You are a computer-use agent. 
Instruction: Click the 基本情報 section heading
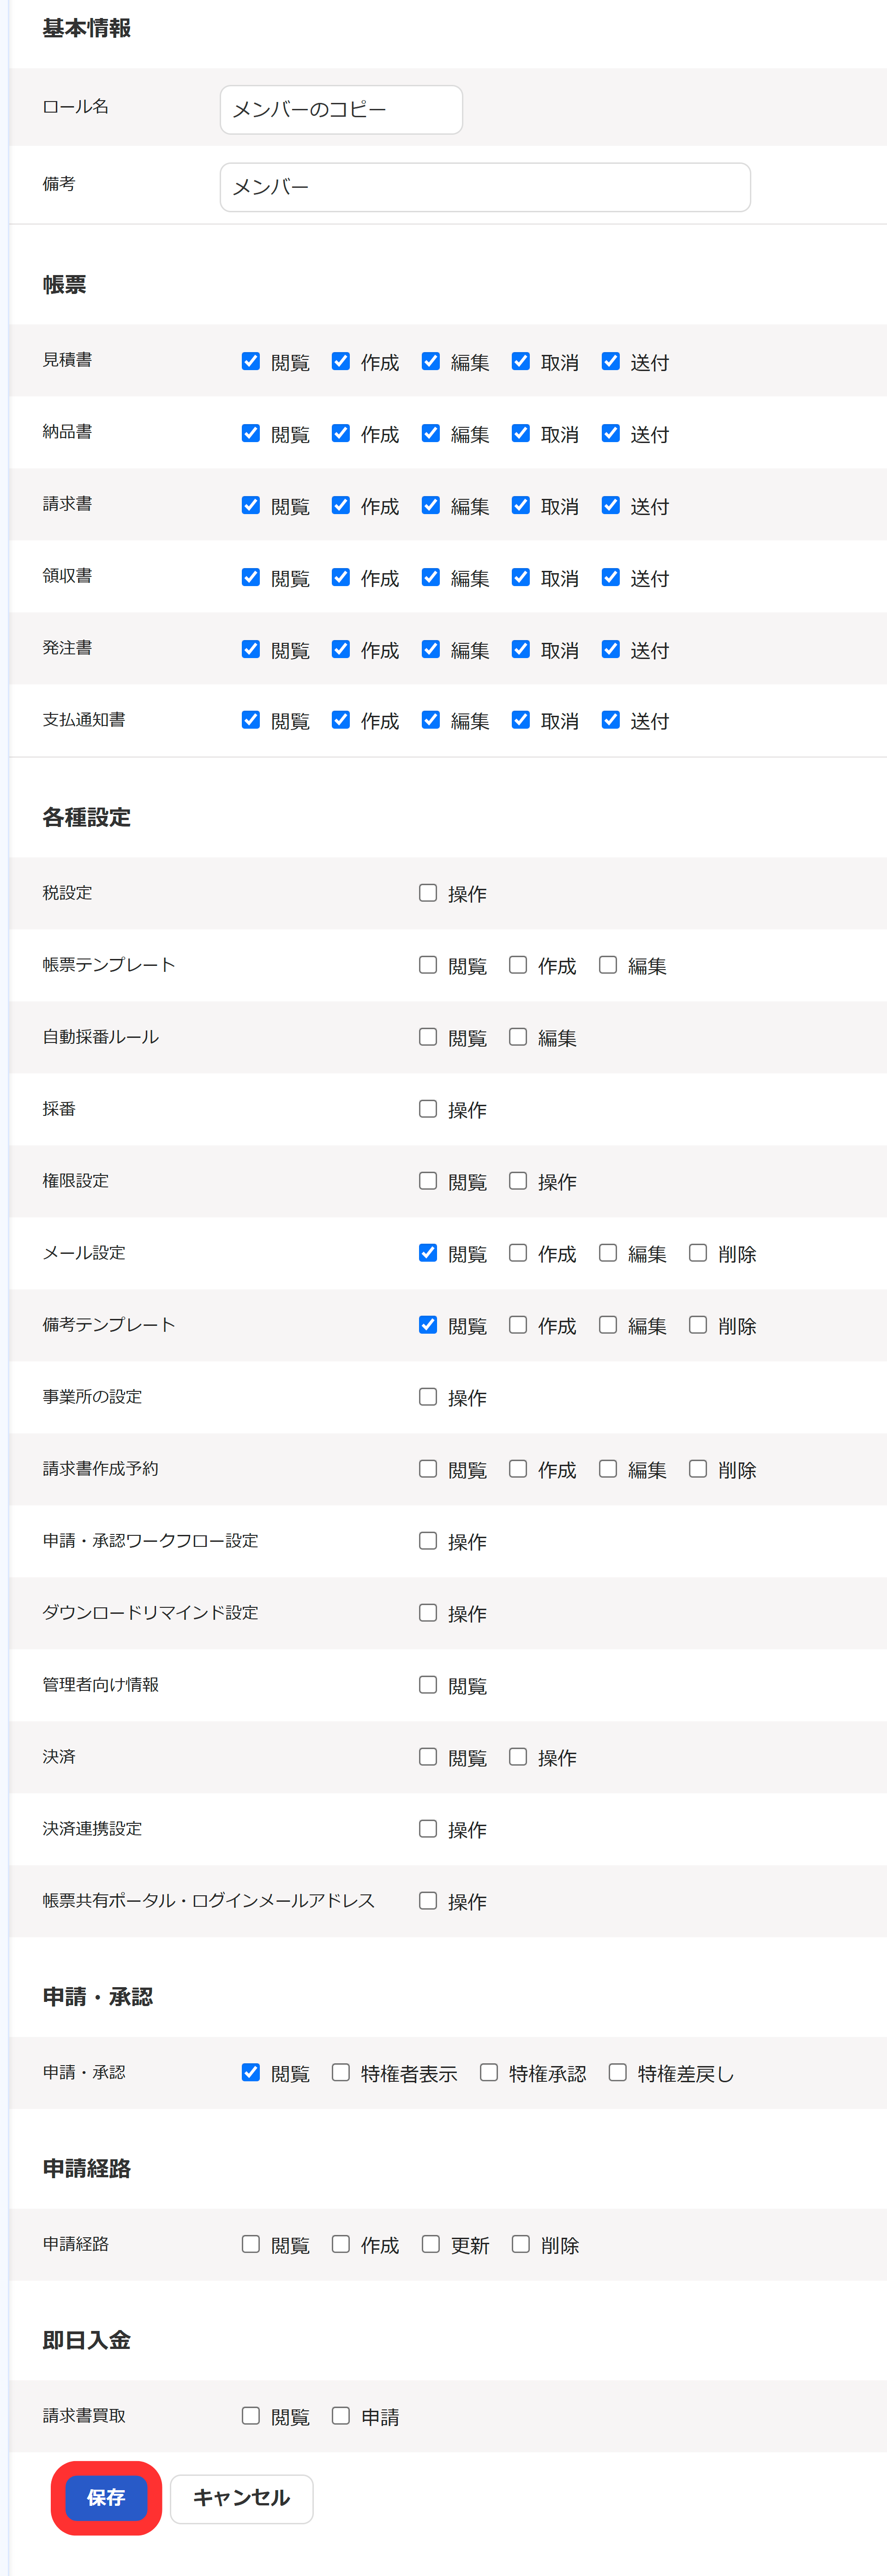(87, 28)
